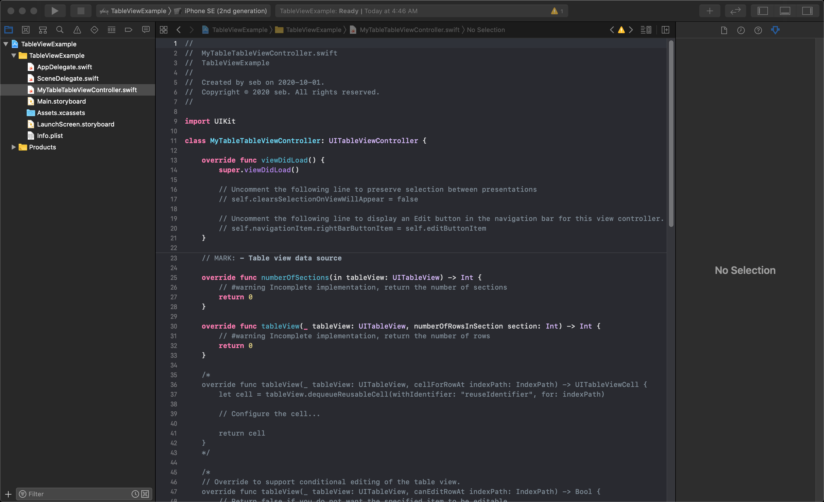The image size is (824, 502).
Task: Click line number 11 in gutter
Action: click(x=174, y=141)
